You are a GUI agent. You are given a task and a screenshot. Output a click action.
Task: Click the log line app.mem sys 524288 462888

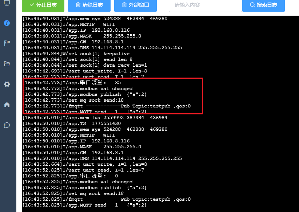[95, 129]
